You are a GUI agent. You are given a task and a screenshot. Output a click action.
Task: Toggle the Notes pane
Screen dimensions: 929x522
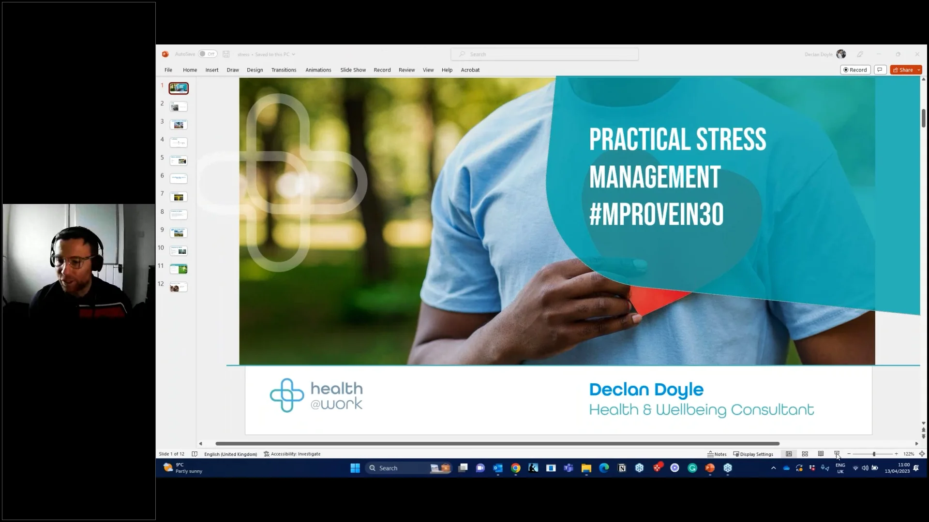click(717, 454)
